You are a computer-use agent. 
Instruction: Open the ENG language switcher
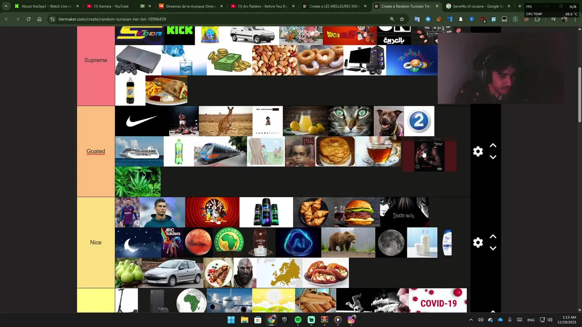[531, 320]
